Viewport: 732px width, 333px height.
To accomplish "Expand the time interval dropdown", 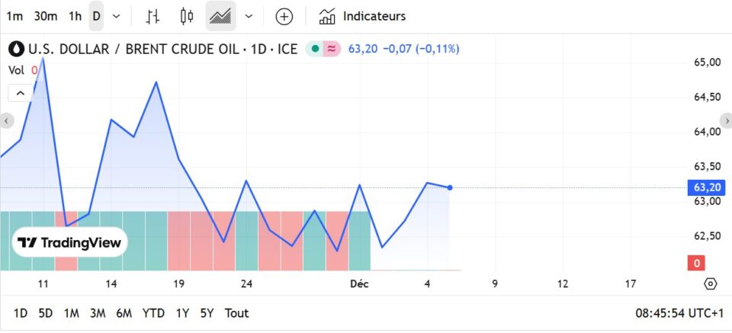I will pos(116,16).
